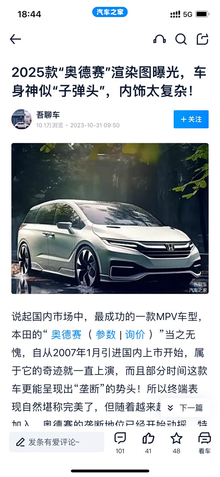Tap the back arrow icon
The width and height of the screenshot is (220, 477).
point(15,39)
